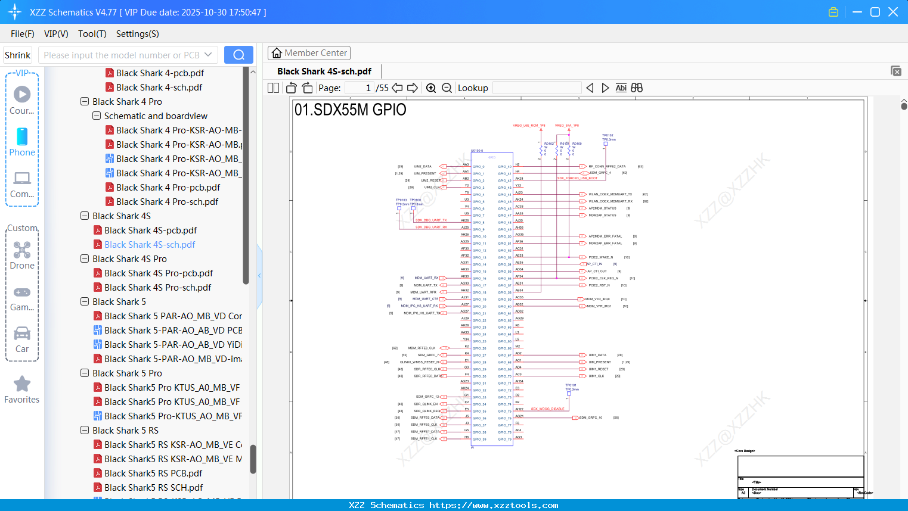
Task: Find previous lookup result triangle
Action: (x=590, y=88)
